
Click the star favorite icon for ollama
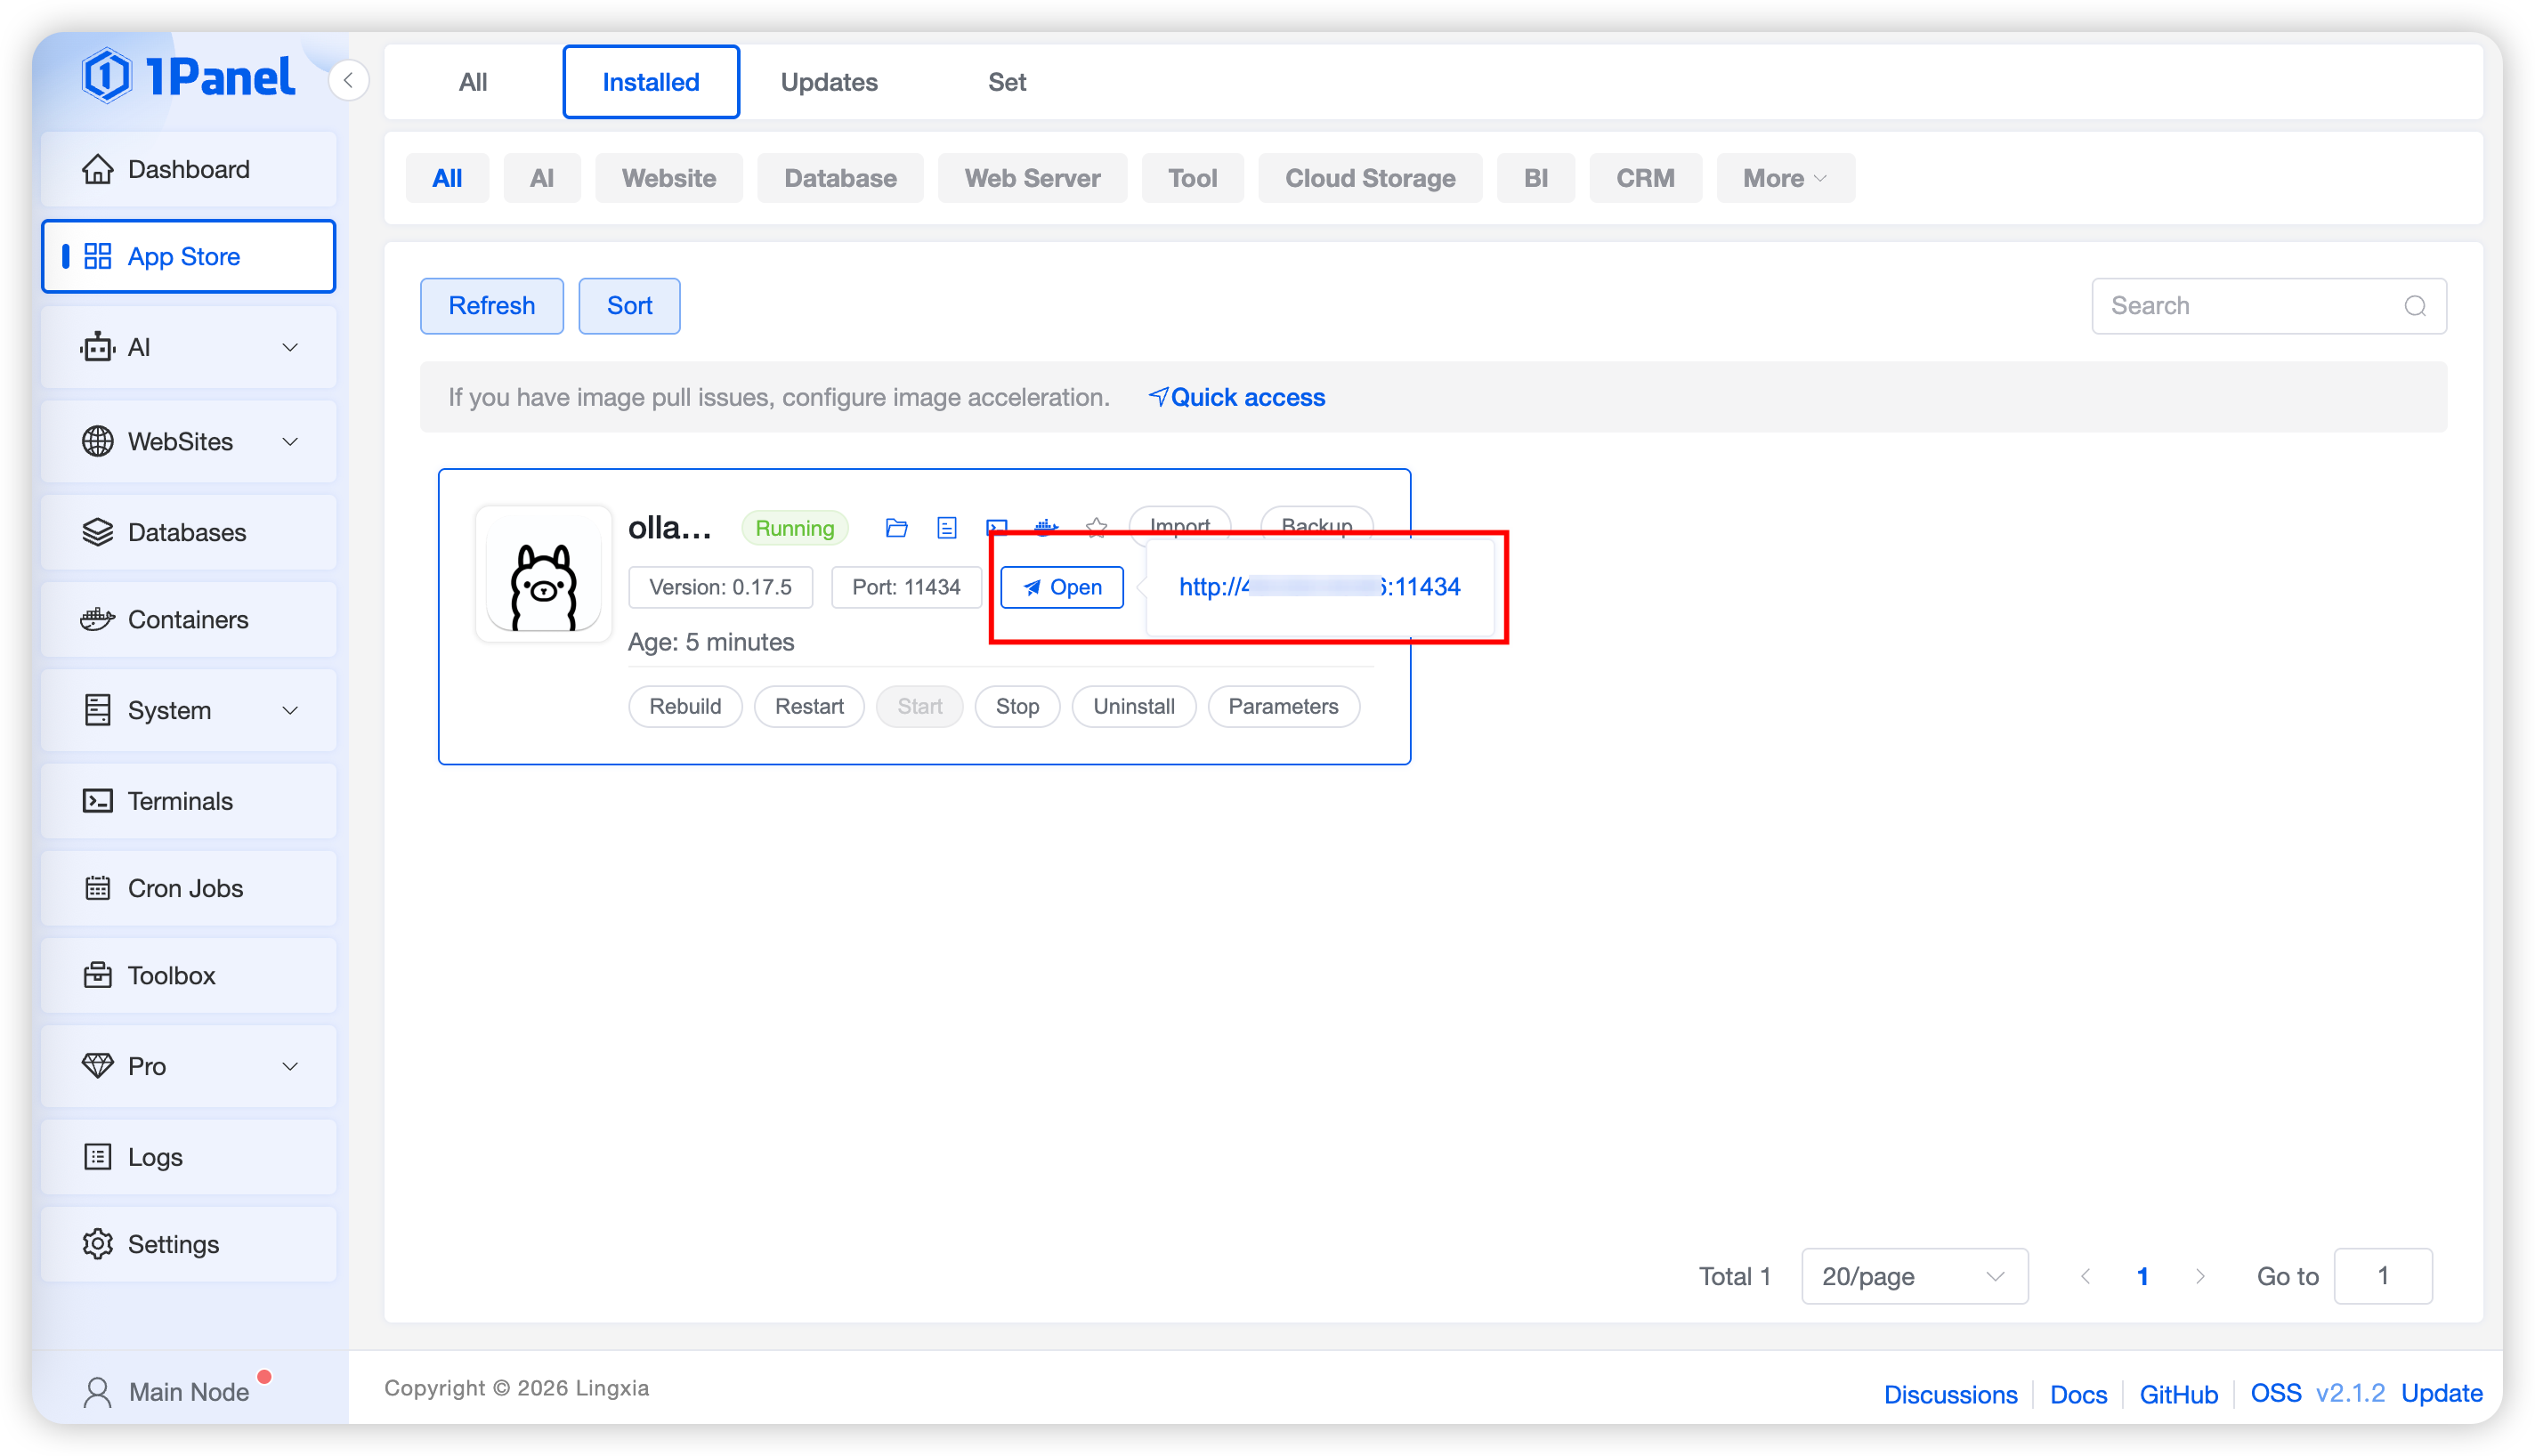click(x=1096, y=527)
